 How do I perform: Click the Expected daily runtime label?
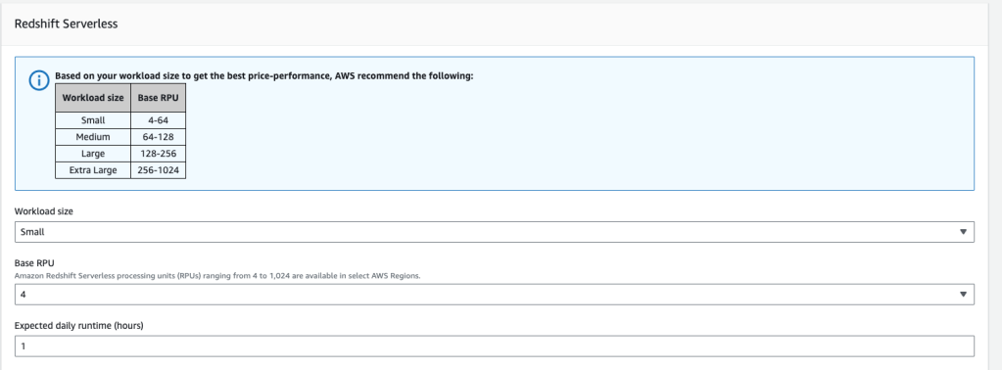tap(78, 325)
